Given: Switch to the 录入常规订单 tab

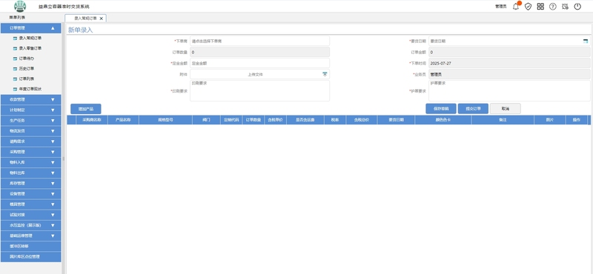Looking at the screenshot, I should coord(85,18).
